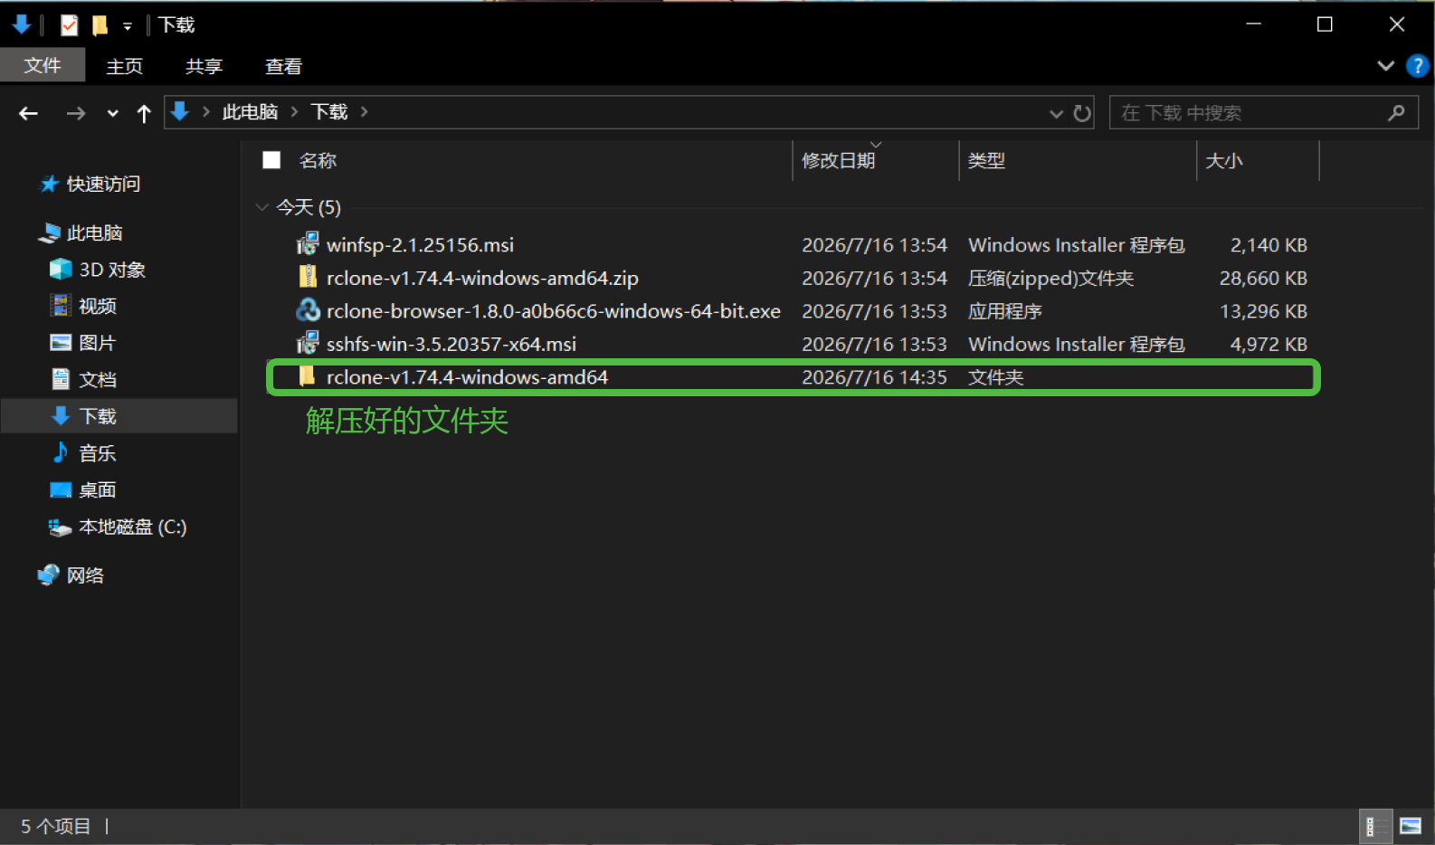Viewport: 1435px width, 845px height.
Task: Switch to details view icon in status bar
Action: point(1371,826)
